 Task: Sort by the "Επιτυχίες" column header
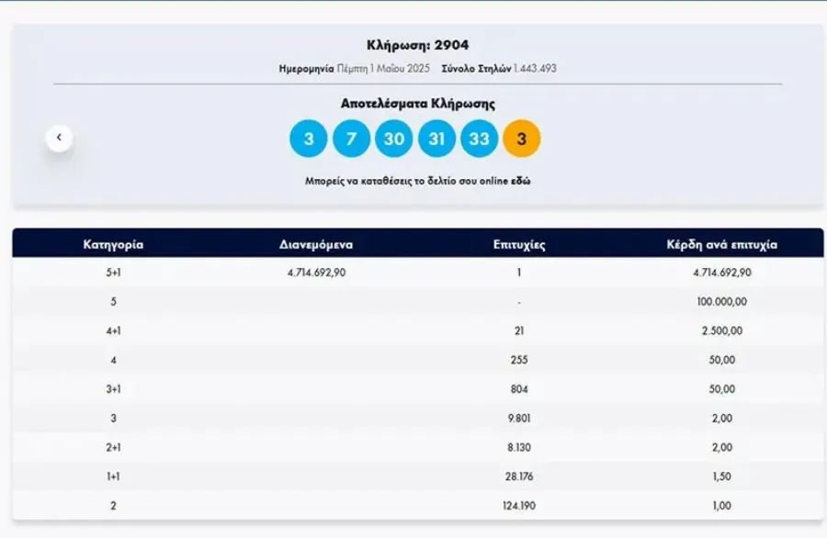point(519,245)
